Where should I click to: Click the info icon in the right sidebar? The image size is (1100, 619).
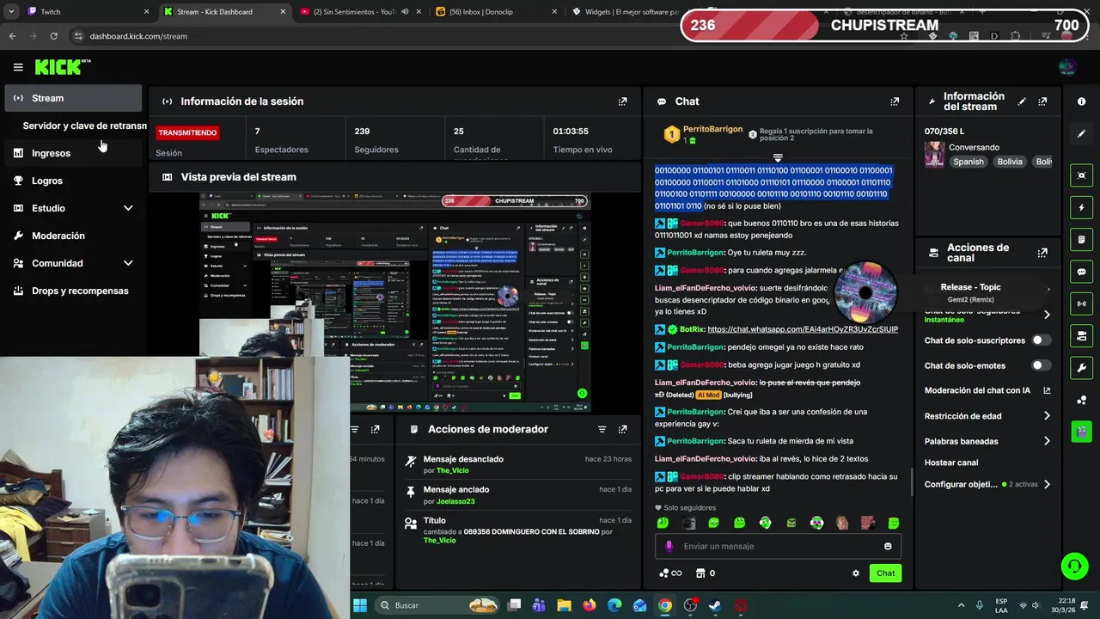pos(1081,101)
